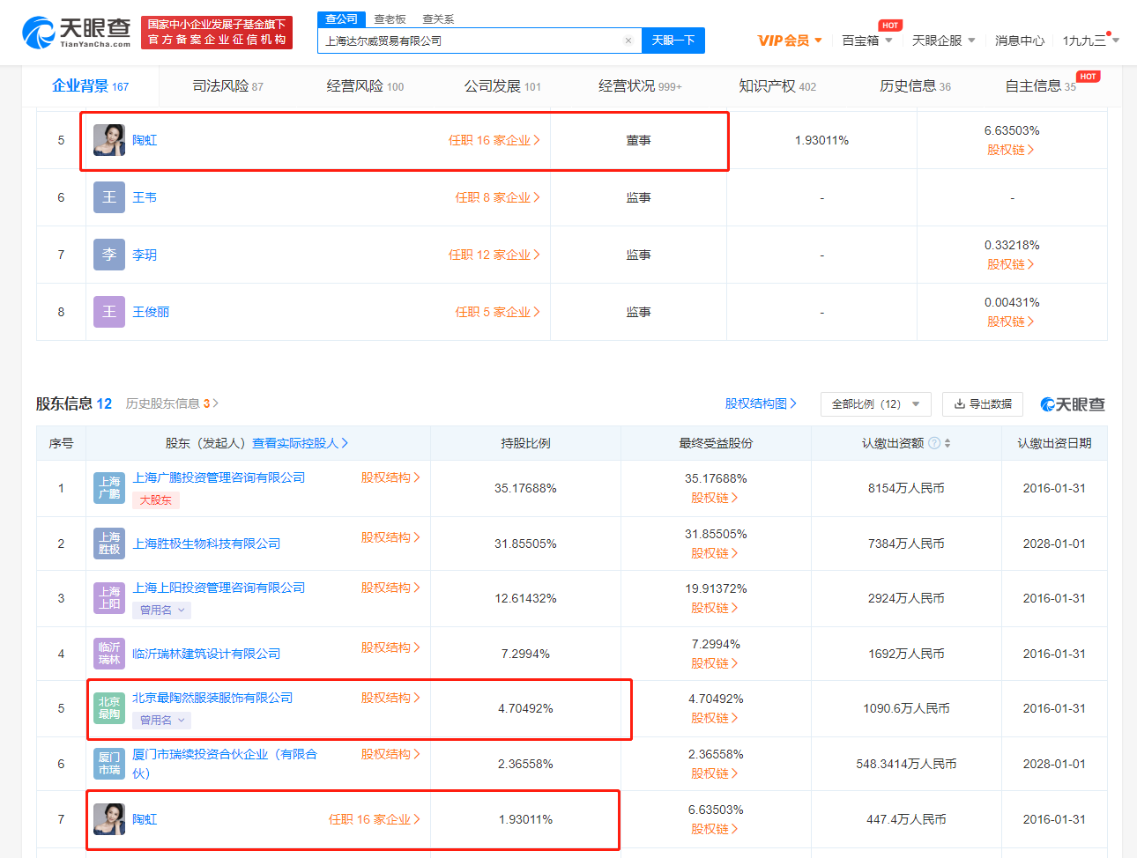The image size is (1137, 858).
Task: Expand 曾用名 under 上海上阳投资管理咨询有限公司
Action: pos(164,610)
